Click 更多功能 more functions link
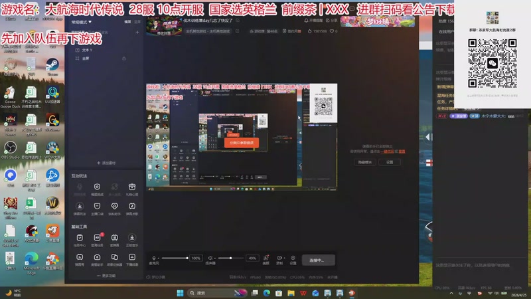531x299 pixels. tap(106, 276)
